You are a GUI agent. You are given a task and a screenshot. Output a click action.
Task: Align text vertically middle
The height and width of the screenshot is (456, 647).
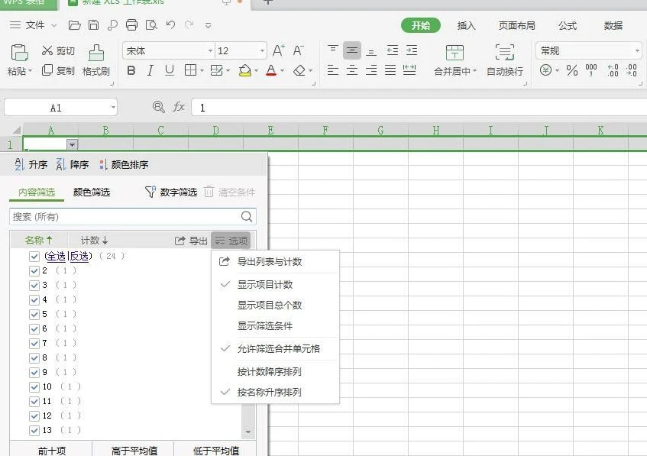(352, 50)
